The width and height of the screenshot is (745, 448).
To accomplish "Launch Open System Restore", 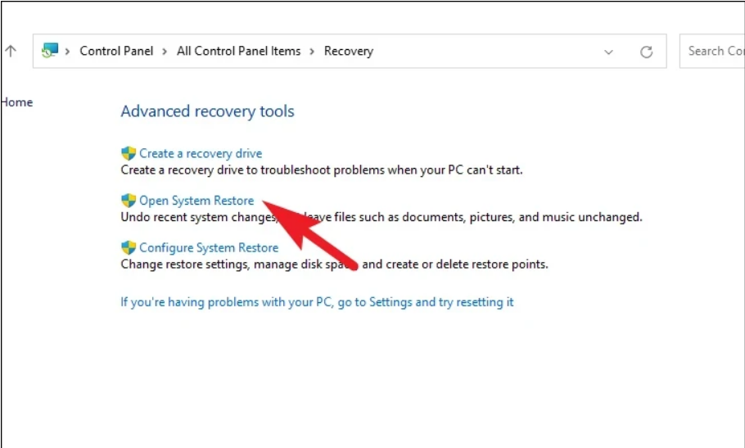I will click(196, 201).
